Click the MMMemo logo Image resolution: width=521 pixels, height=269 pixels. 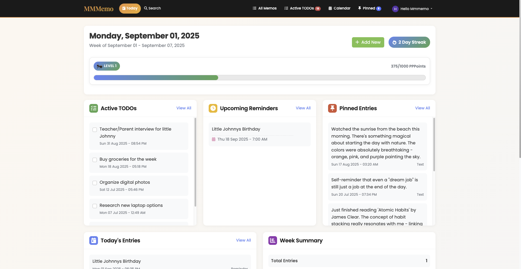pos(99,9)
